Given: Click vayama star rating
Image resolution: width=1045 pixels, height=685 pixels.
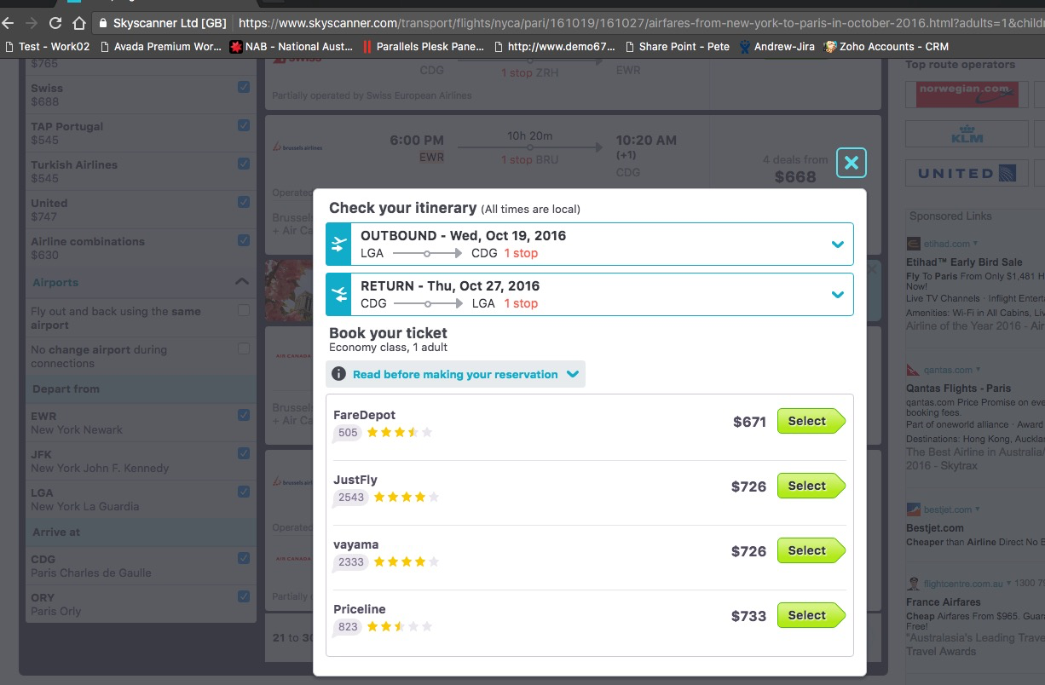Looking at the screenshot, I should click(406, 562).
